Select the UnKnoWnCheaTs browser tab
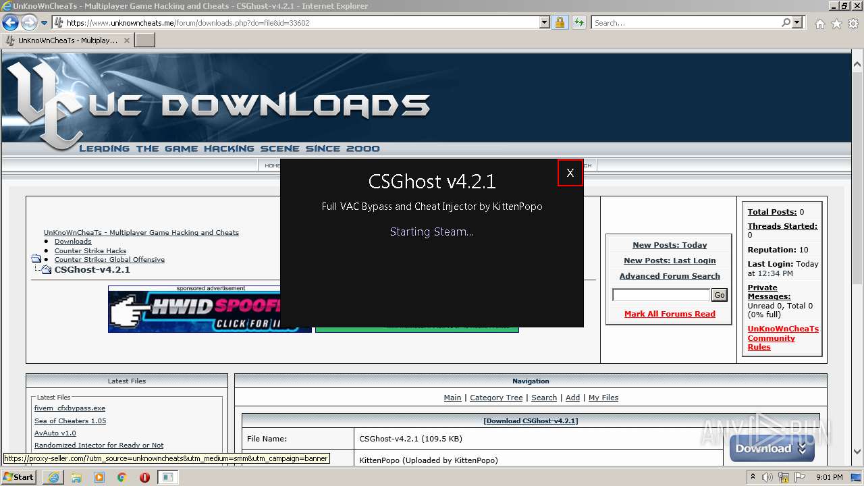The image size is (864, 486). [67, 40]
